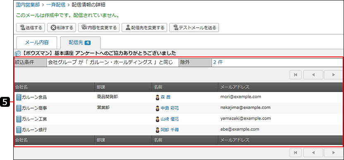Click nakajima@example.com address

(245, 108)
